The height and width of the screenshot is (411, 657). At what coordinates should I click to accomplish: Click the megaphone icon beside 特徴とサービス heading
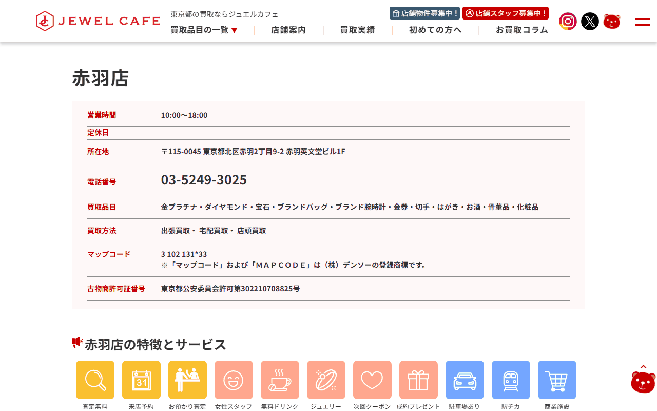[x=78, y=343]
